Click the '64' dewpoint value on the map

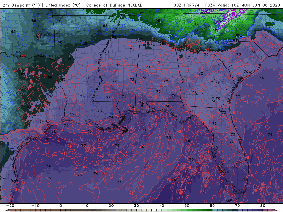39,37
